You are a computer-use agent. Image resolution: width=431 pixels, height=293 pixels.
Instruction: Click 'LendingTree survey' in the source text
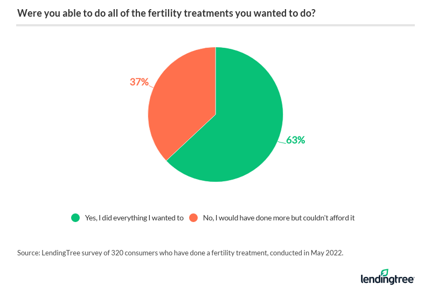click(72, 252)
